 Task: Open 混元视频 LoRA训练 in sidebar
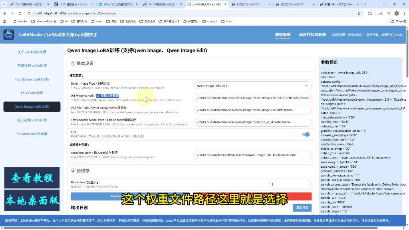(32, 120)
